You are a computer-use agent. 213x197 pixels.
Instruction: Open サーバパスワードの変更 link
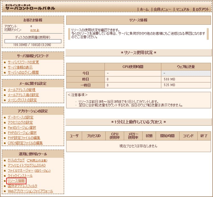click(23, 62)
